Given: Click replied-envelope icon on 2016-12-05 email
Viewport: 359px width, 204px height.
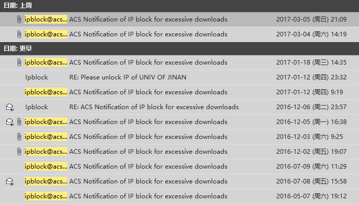Looking at the screenshot, I should [10, 122].
